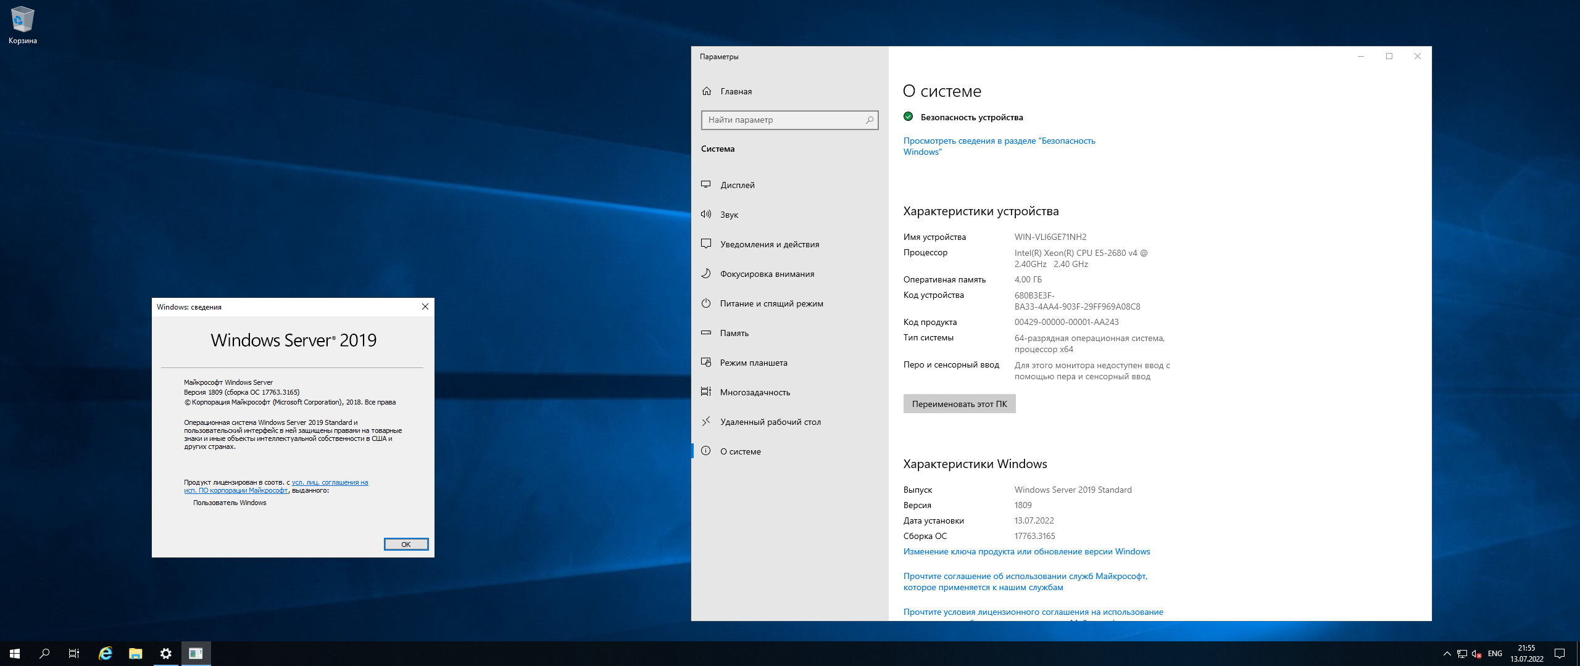This screenshot has width=1580, height=666.
Task: Click the Версия 1809 line in winver dialog
Action: tap(241, 392)
